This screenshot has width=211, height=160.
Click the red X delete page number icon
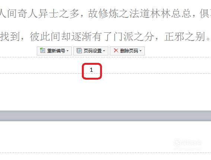[x=116, y=51]
